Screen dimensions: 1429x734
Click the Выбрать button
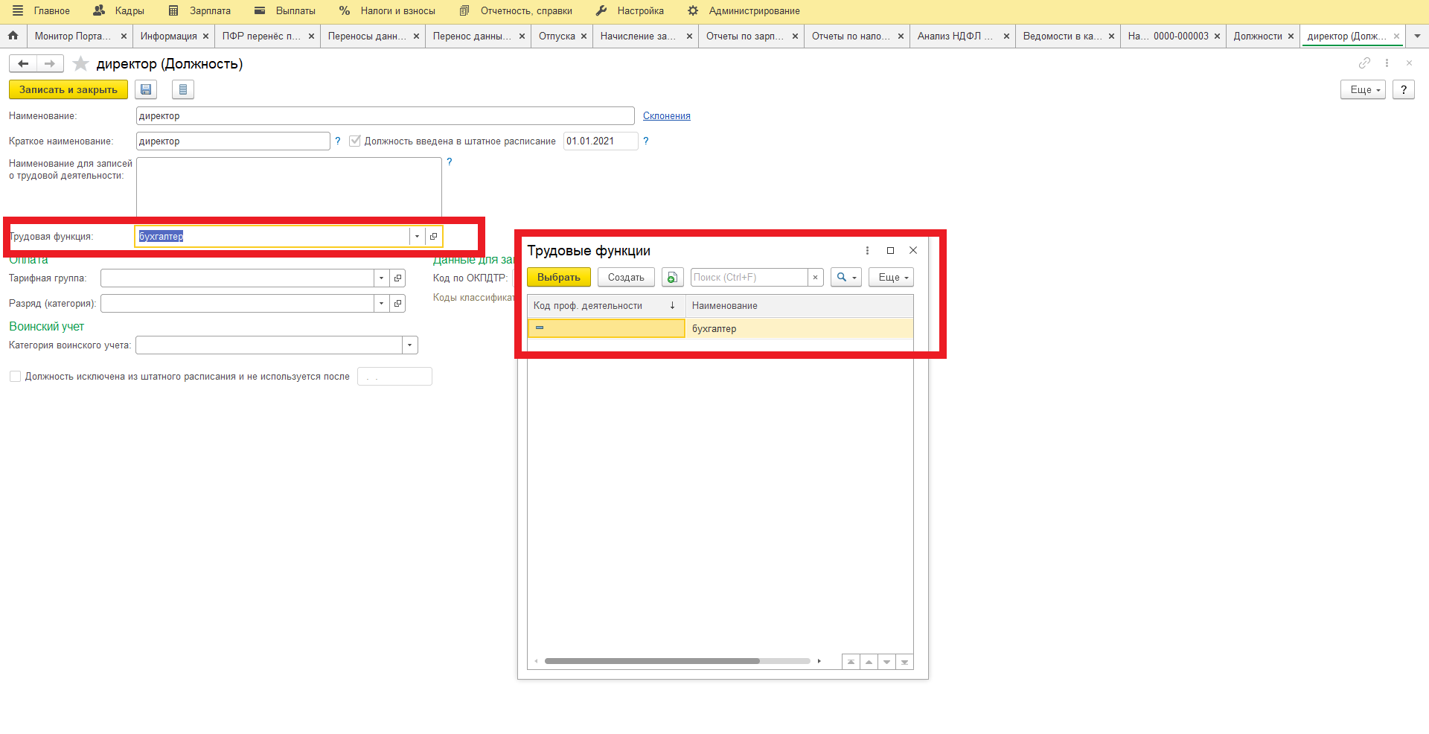tap(558, 278)
